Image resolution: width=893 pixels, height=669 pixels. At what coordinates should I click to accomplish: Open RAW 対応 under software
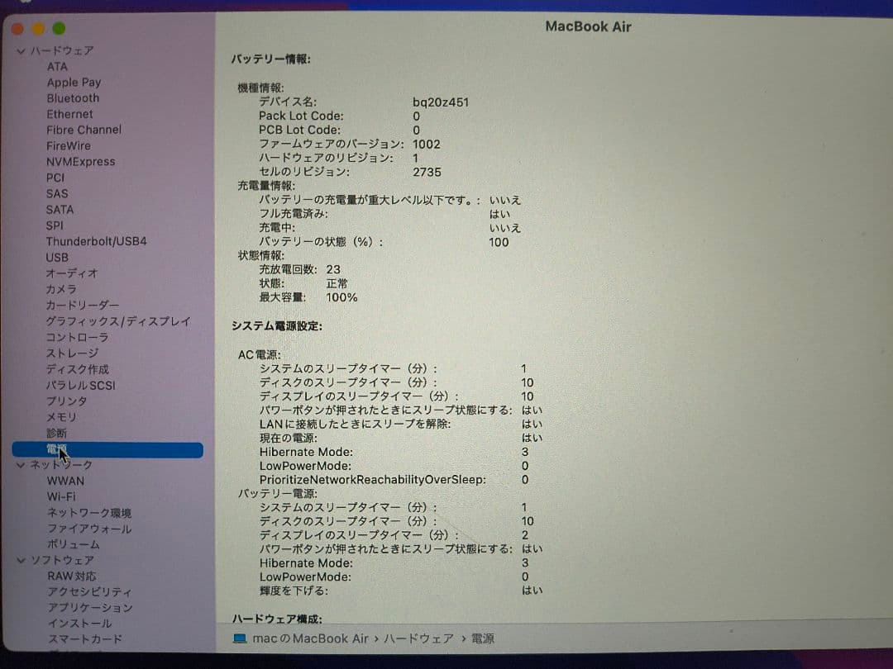coord(72,576)
